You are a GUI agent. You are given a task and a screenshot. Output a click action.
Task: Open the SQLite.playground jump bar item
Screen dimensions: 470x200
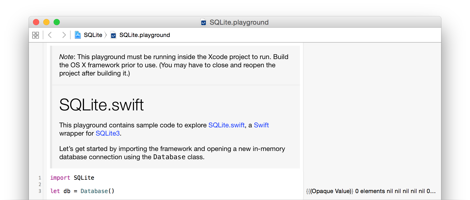[x=144, y=35]
